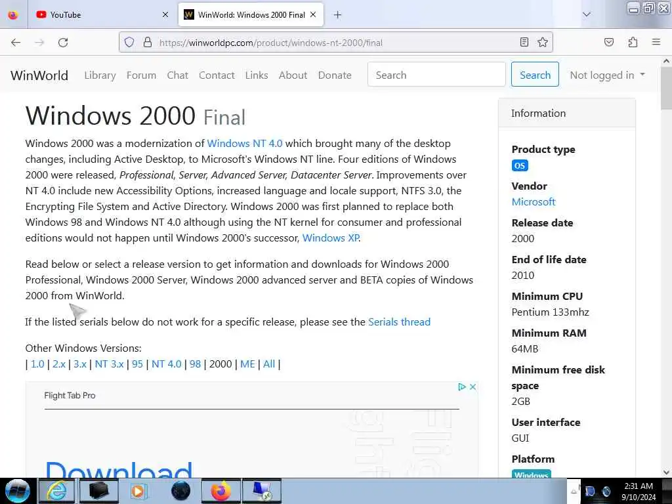The image size is (672, 504).
Task: Expand the list all tabs chevron
Action: pyautogui.click(x=586, y=14)
